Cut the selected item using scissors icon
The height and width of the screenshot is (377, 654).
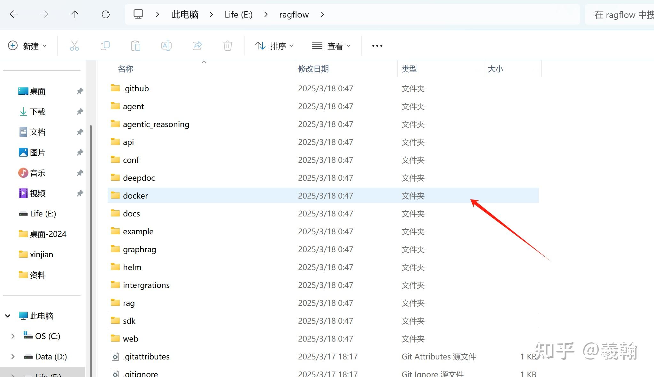coord(74,45)
